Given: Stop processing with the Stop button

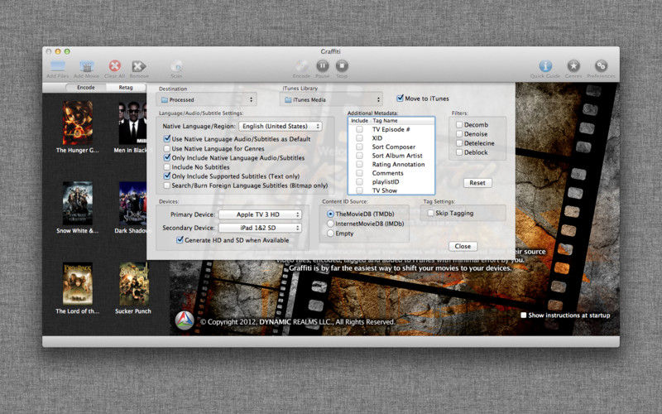Looking at the screenshot, I should (x=342, y=66).
